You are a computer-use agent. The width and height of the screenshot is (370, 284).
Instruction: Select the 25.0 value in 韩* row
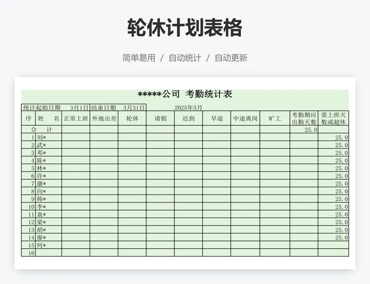[333, 199]
